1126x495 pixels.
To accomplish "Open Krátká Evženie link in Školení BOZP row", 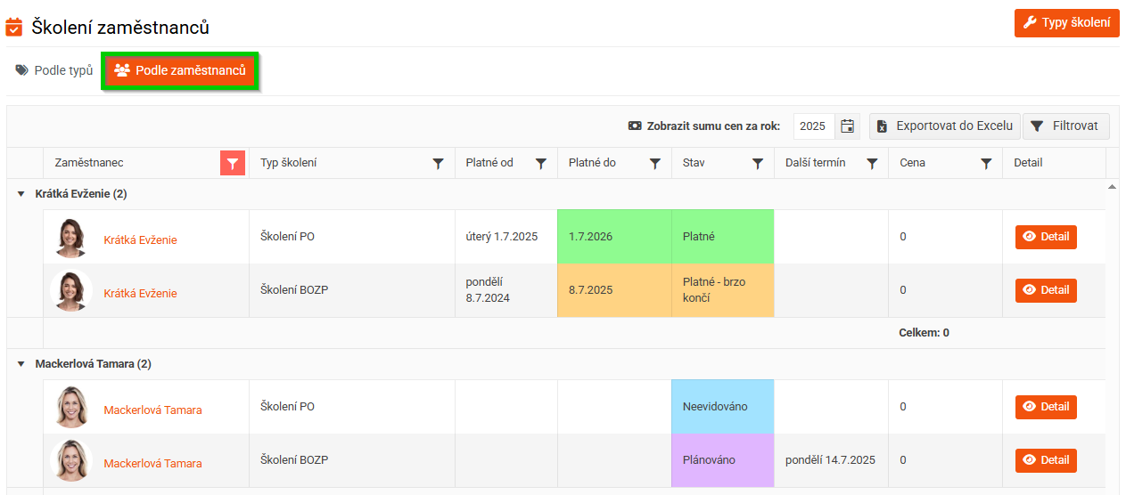I will coord(140,293).
